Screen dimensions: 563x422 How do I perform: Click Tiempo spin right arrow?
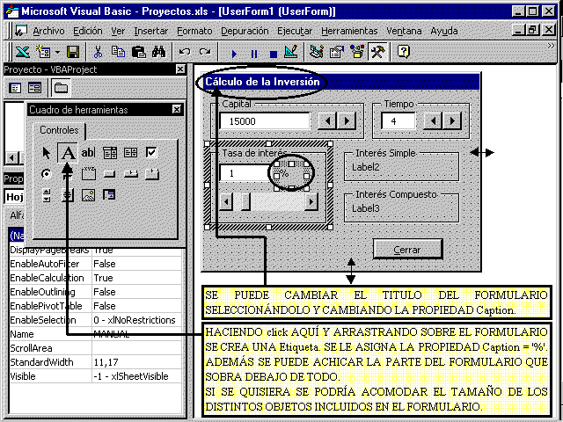[x=452, y=121]
